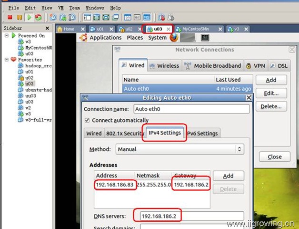Launch Firefox from the Ubuntu top panel
The image size is (299, 229).
[x=174, y=38]
